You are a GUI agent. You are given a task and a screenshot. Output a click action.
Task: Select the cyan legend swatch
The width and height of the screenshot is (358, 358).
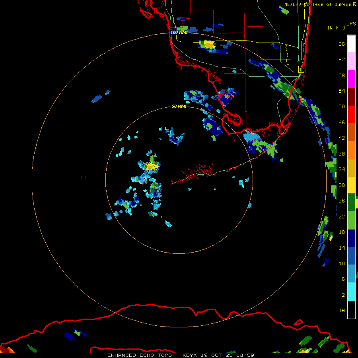pyautogui.click(x=351, y=292)
